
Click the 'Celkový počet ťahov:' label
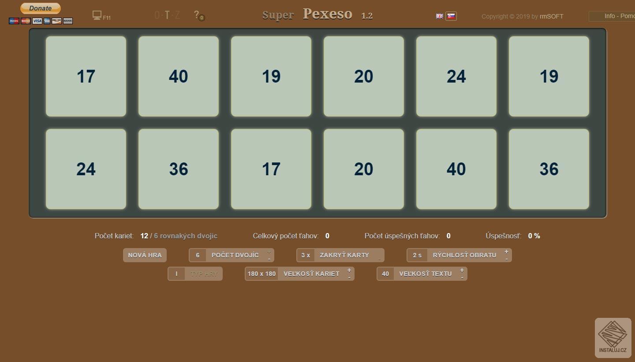(x=286, y=236)
